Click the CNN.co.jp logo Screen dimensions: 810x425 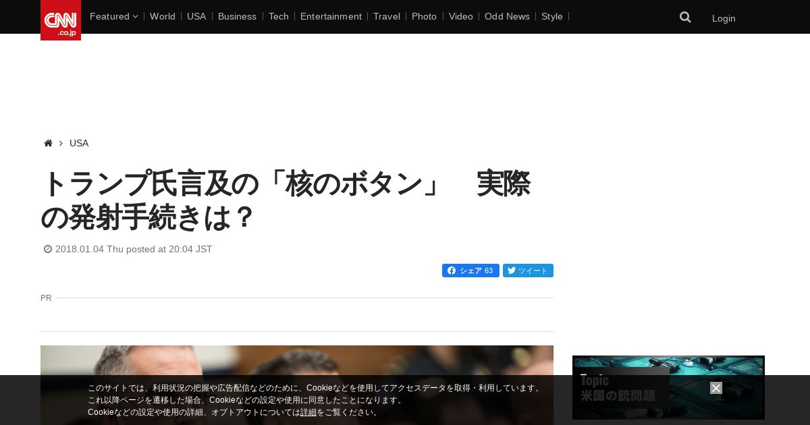(61, 20)
